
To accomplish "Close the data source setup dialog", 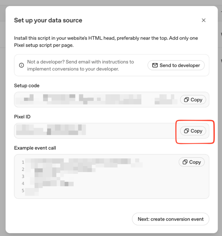I will click(x=203, y=20).
